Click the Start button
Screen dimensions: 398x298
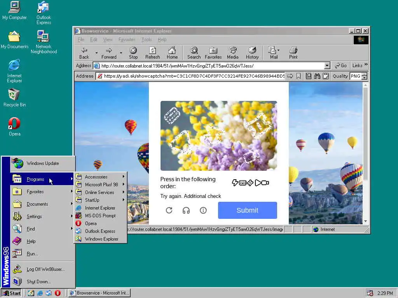11,293
